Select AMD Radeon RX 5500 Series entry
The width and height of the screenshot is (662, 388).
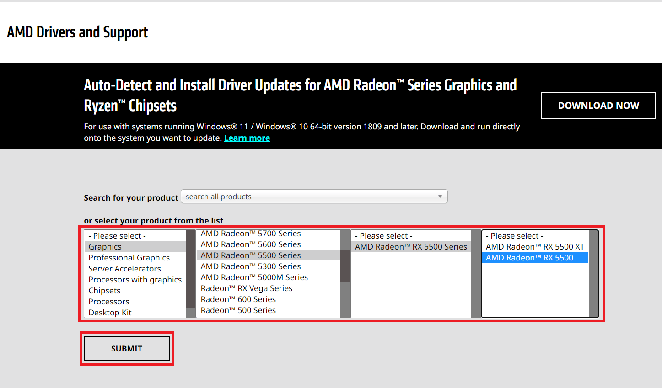coord(411,247)
